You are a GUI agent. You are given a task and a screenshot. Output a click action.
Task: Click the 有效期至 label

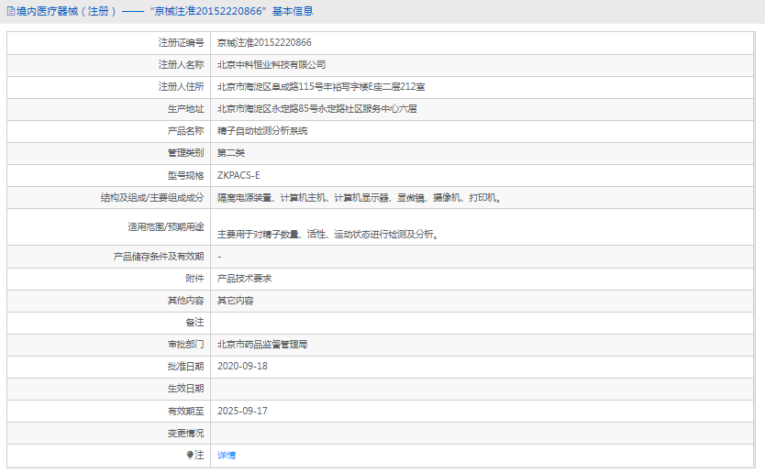tap(185, 411)
